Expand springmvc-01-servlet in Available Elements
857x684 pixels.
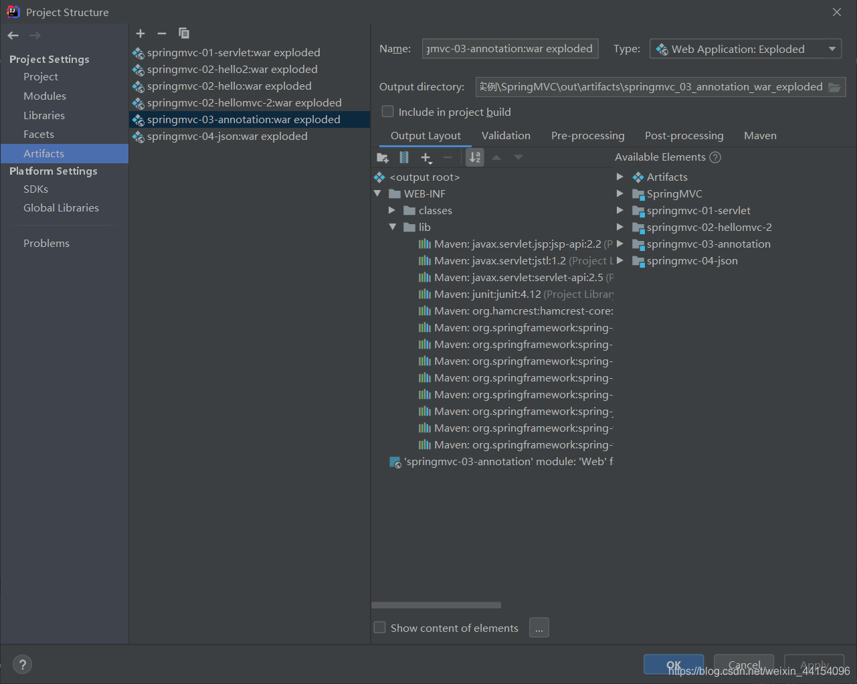click(x=620, y=211)
